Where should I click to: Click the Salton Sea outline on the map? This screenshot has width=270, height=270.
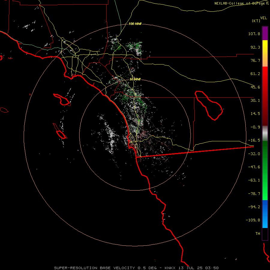click(x=208, y=105)
